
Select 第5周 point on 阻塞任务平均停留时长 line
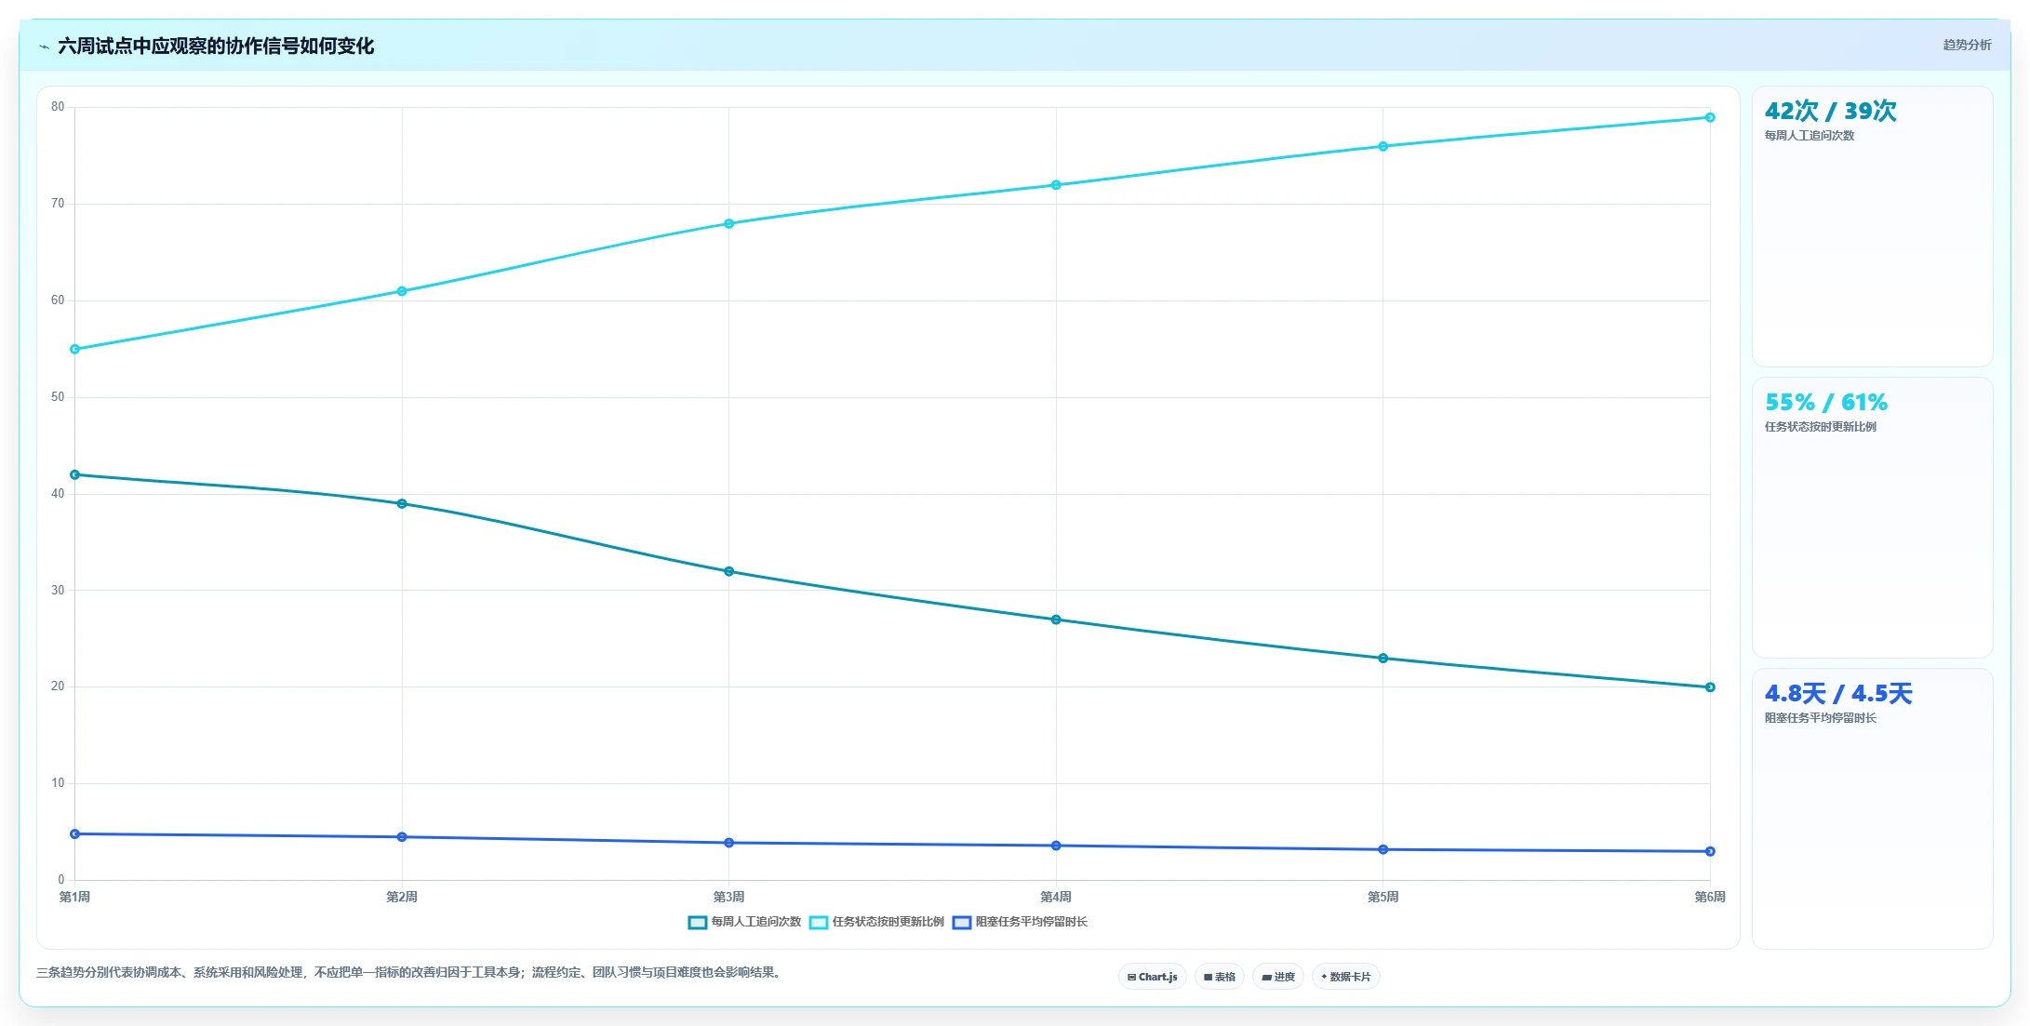[1382, 849]
